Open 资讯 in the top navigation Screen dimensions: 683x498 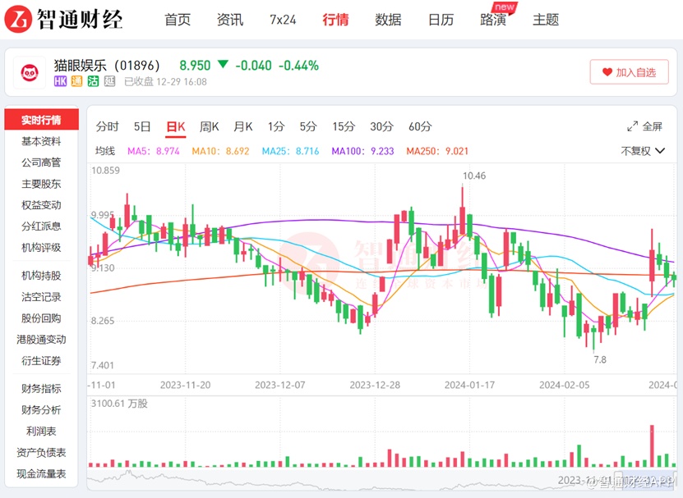coord(230,20)
